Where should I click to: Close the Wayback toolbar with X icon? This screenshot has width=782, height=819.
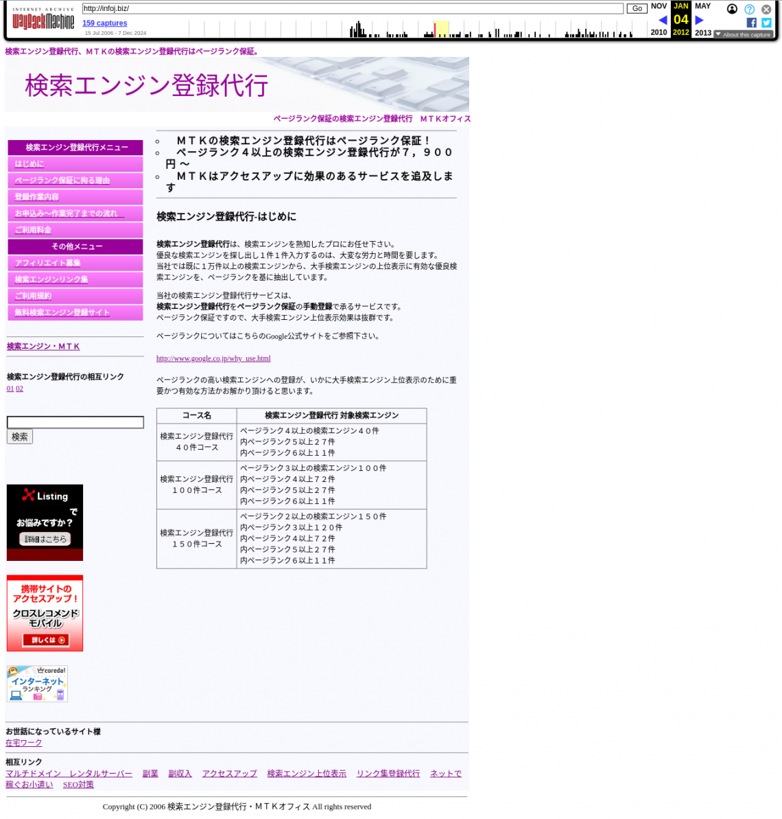pos(766,9)
